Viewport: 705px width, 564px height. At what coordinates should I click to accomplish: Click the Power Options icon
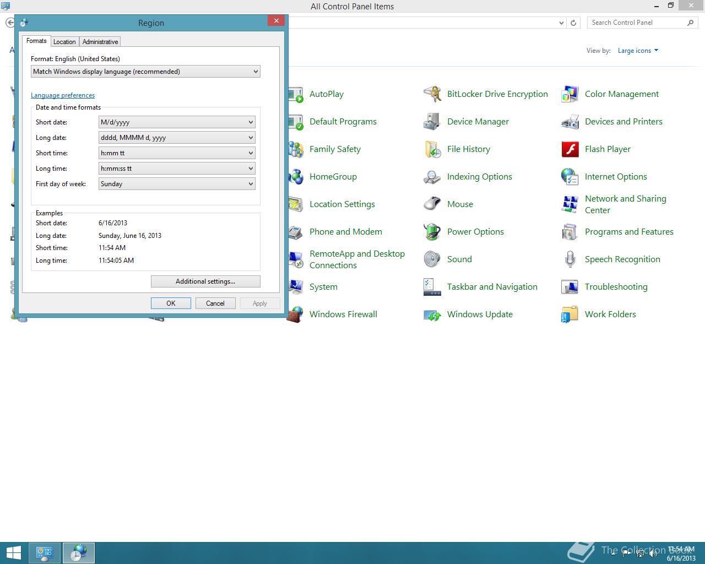point(432,232)
